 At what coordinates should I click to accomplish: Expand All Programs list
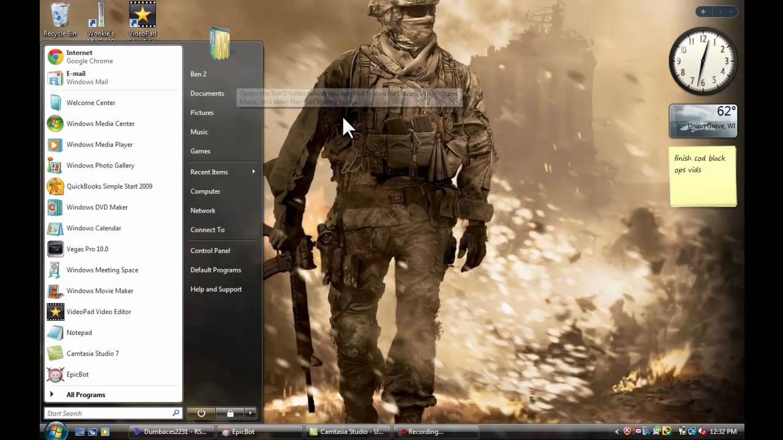[113, 395]
